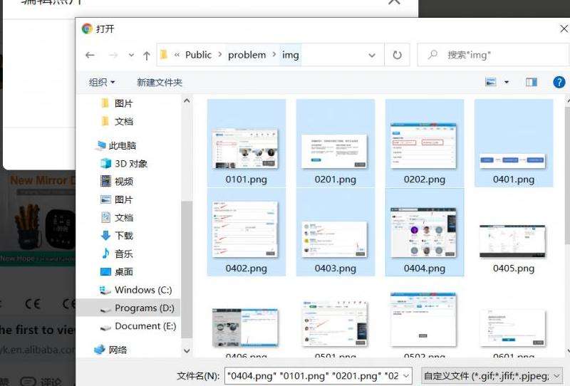The height and width of the screenshot is (386, 570).
Task: Toggle the preview pane icon
Action: tap(531, 82)
